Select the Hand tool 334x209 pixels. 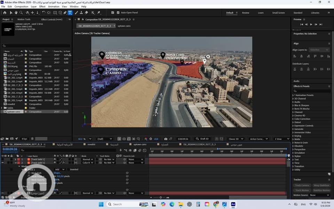(x=16, y=13)
